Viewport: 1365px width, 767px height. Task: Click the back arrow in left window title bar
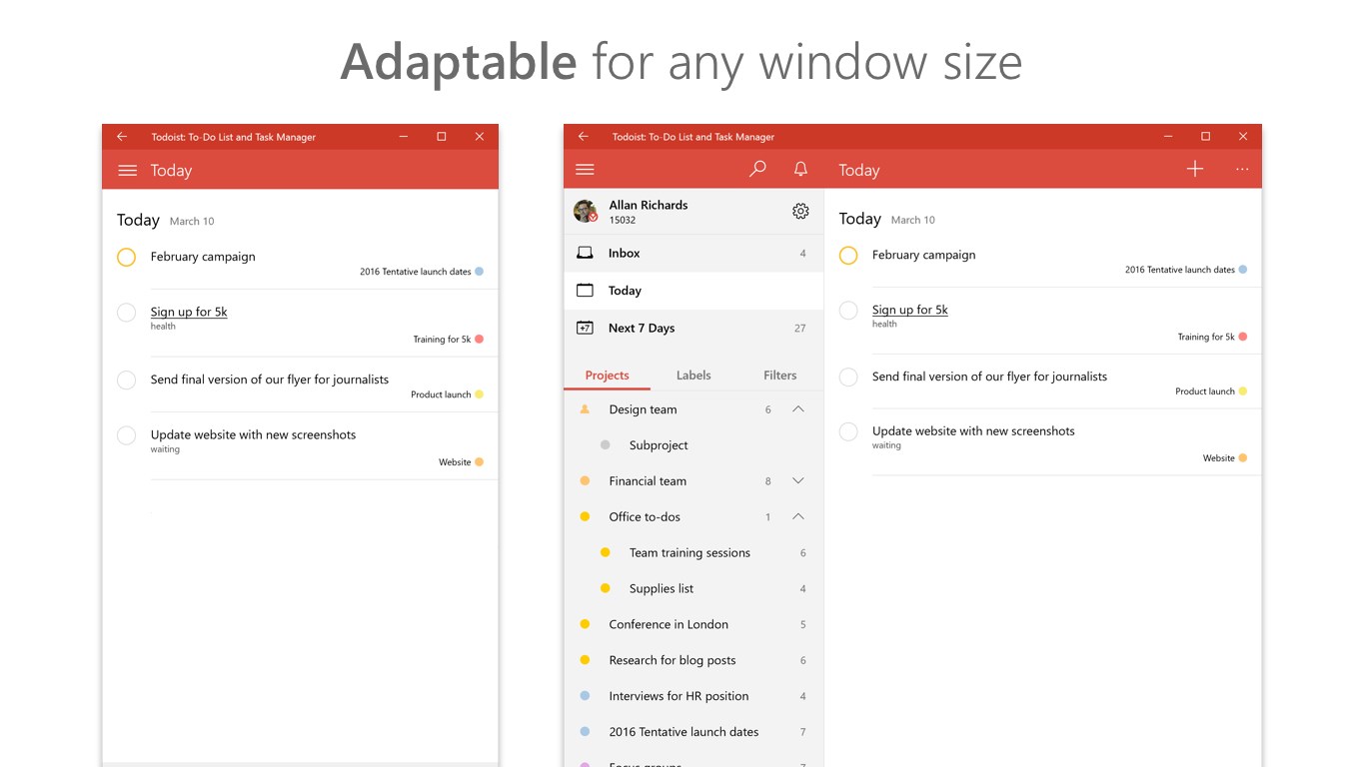click(x=122, y=137)
